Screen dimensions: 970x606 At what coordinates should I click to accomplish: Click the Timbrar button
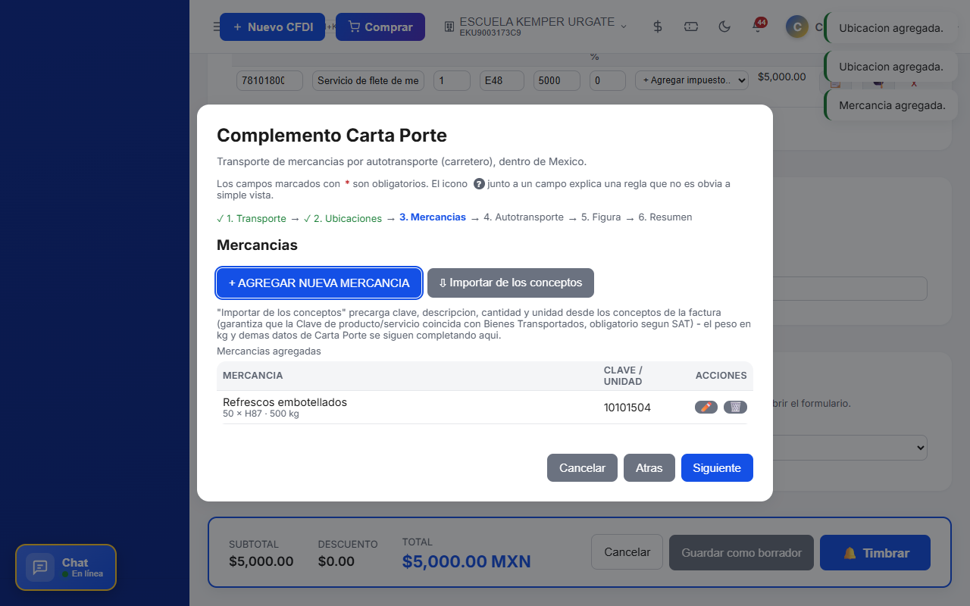[x=875, y=553]
